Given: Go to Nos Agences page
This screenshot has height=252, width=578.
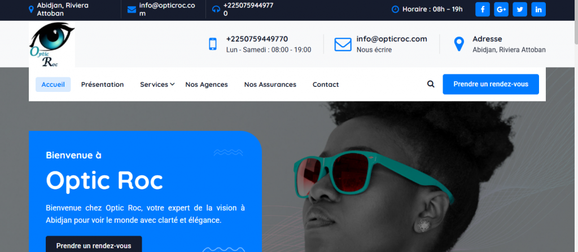Looking at the screenshot, I should click(x=207, y=85).
